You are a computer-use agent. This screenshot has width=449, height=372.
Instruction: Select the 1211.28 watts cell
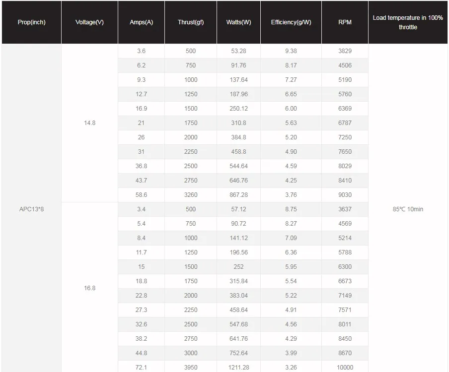[238, 367]
